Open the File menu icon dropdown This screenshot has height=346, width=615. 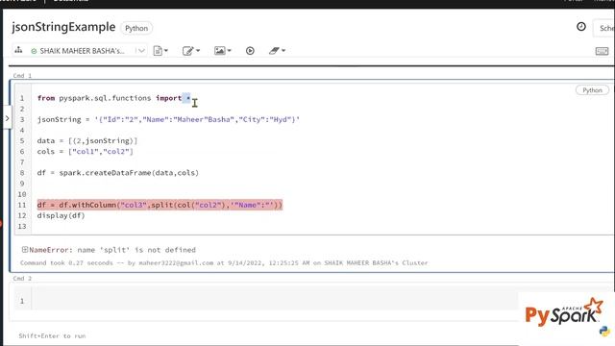tap(160, 51)
